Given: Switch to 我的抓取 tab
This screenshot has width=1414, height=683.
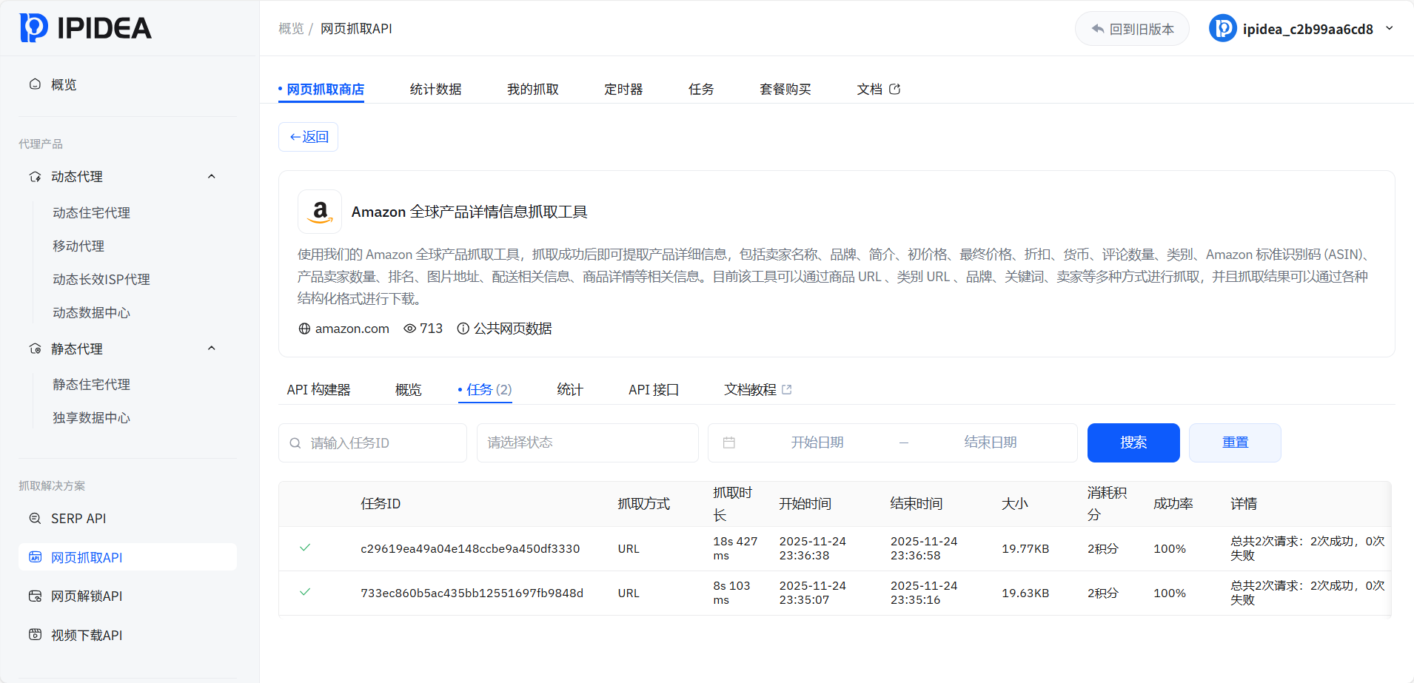Looking at the screenshot, I should point(533,90).
